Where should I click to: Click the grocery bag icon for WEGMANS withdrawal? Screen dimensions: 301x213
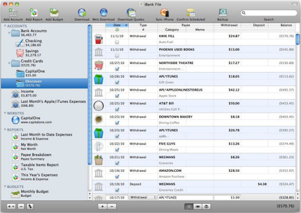pyautogui.click(x=99, y=160)
